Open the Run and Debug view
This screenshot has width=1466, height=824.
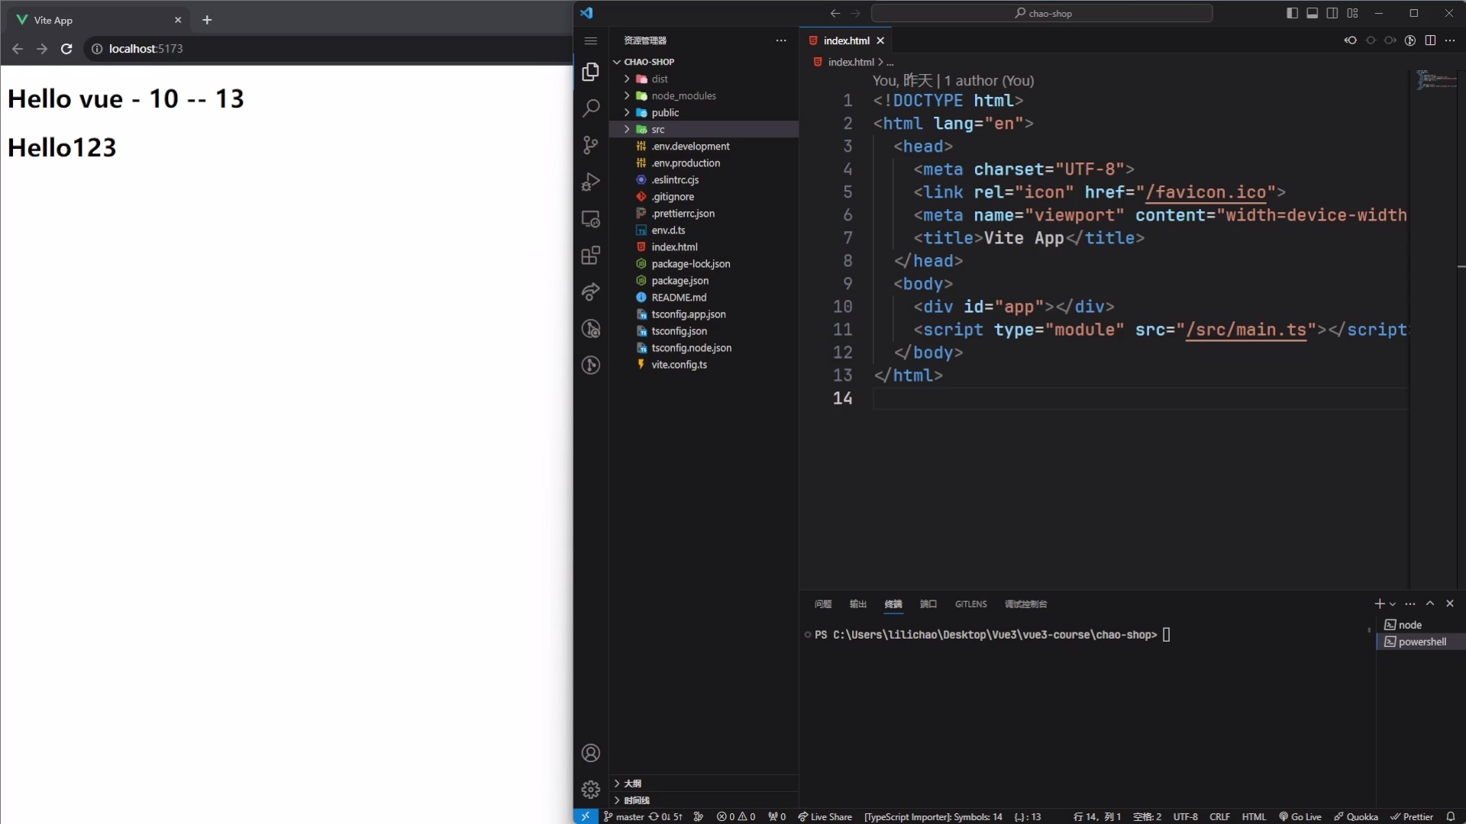[590, 182]
